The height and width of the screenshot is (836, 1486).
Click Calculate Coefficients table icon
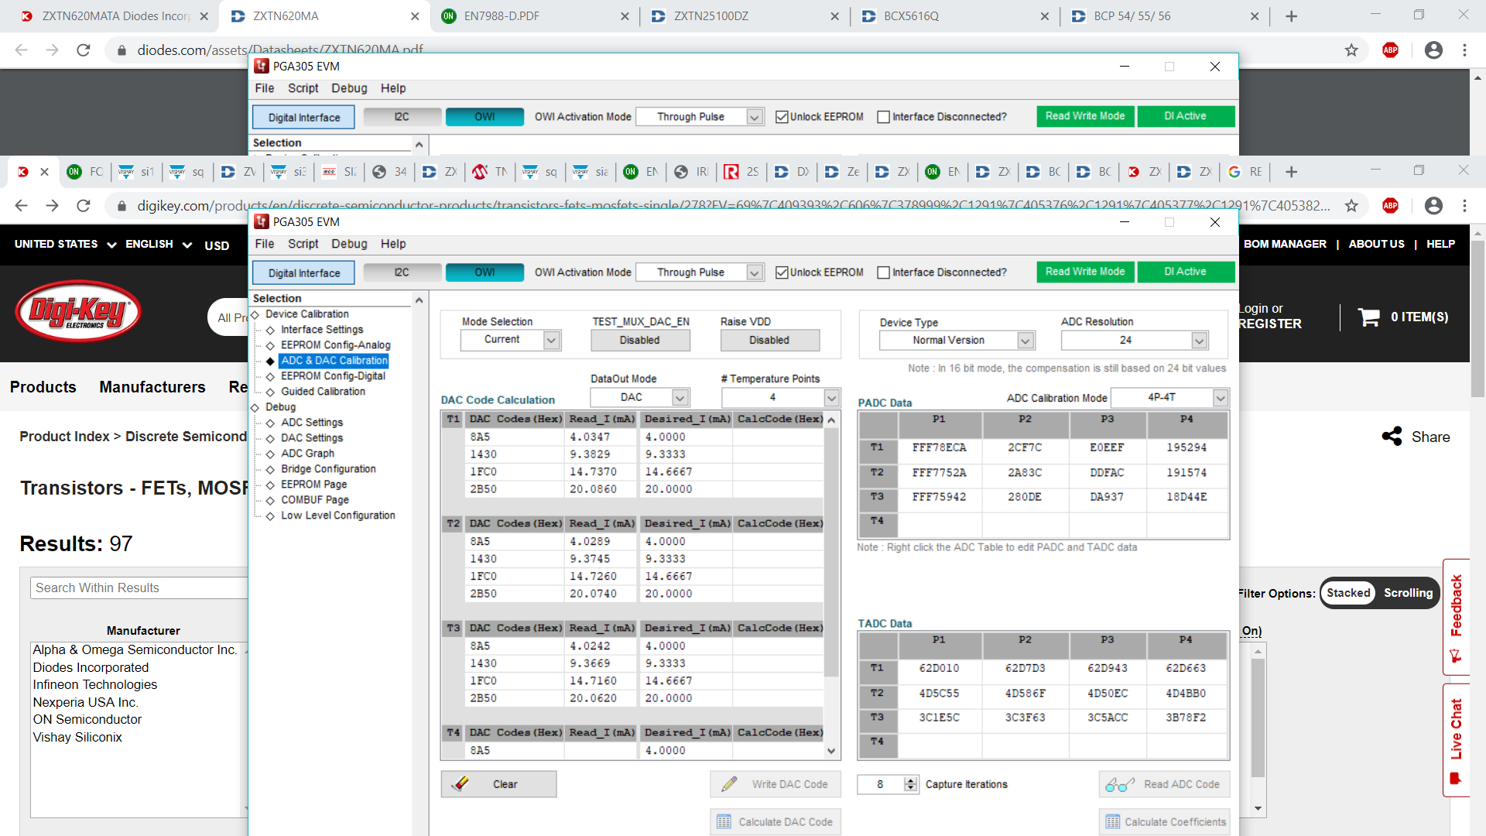(x=1112, y=821)
